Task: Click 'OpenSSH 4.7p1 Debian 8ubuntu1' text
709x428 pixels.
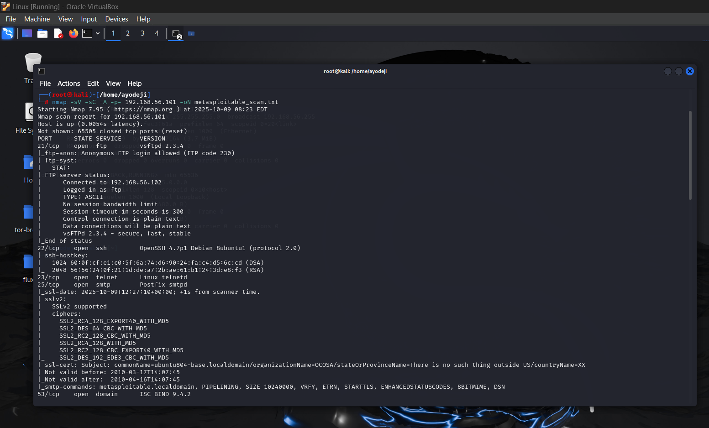Action: coord(193,248)
